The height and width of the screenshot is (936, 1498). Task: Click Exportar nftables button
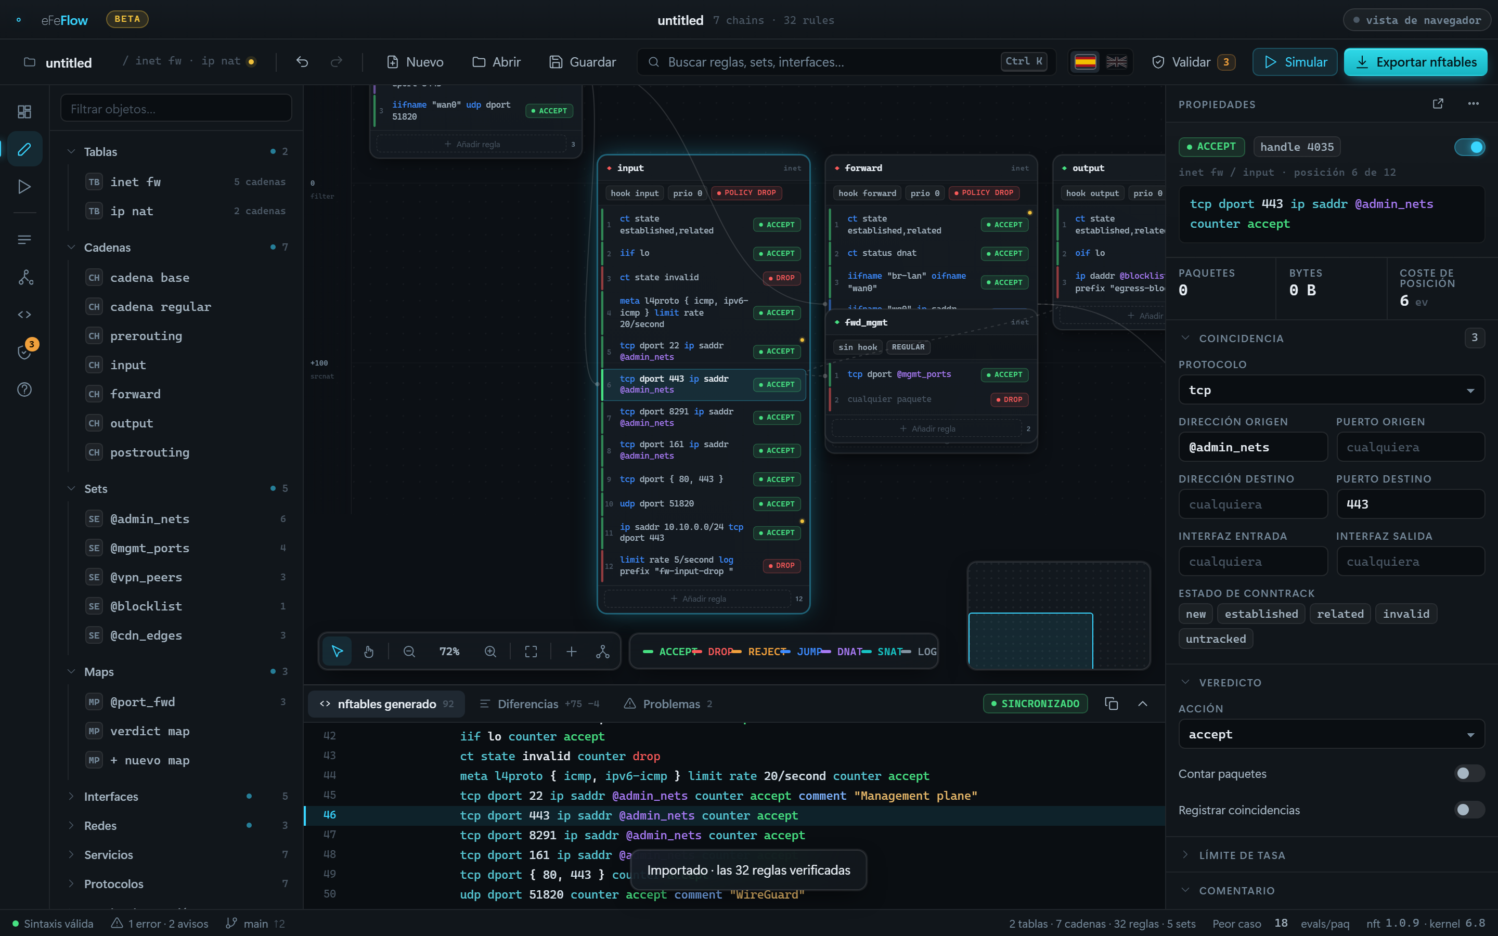pyautogui.click(x=1415, y=62)
